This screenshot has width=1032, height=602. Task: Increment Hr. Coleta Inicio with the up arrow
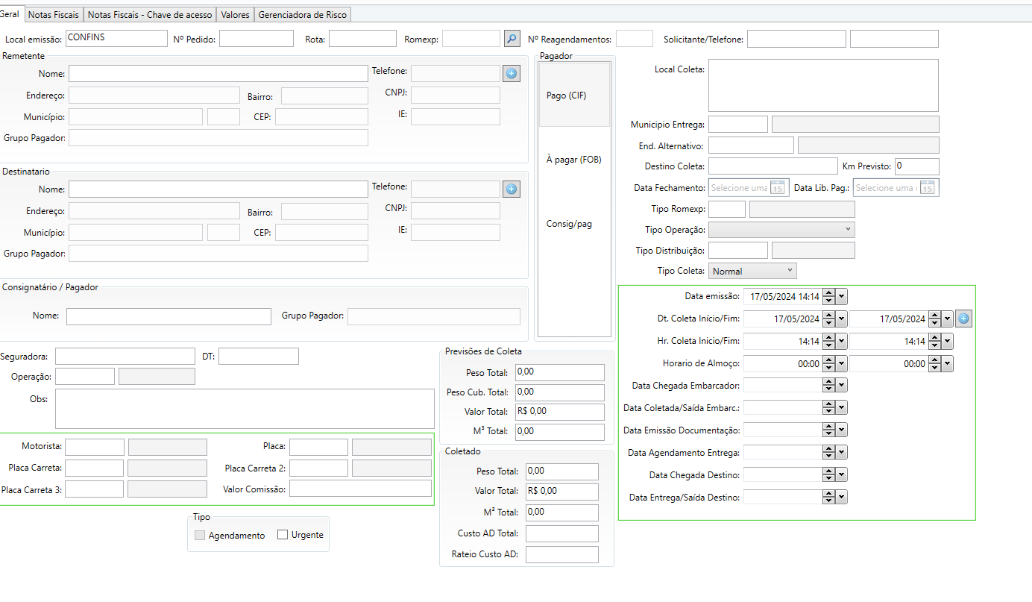coord(828,338)
